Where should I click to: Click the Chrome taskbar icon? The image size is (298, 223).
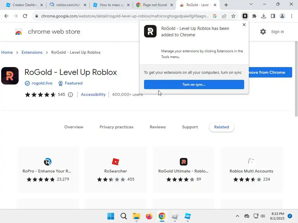162,216
